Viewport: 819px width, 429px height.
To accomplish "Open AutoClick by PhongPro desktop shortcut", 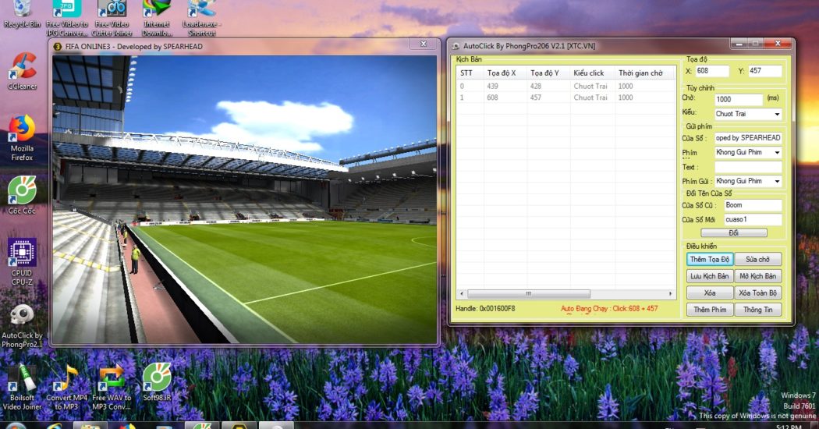I will (x=22, y=325).
